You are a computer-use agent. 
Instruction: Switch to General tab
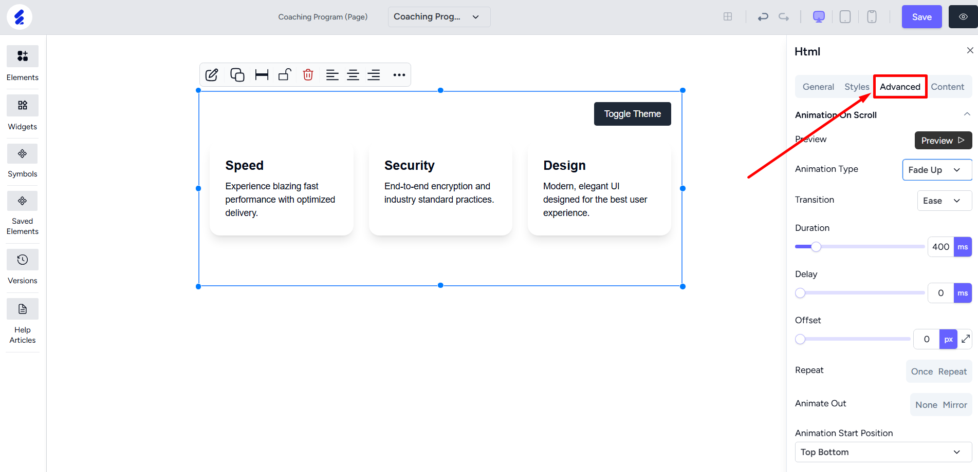[x=818, y=87]
